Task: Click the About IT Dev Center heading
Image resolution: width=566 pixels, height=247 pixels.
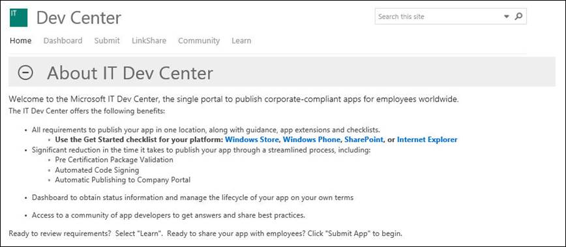Action: (130, 73)
